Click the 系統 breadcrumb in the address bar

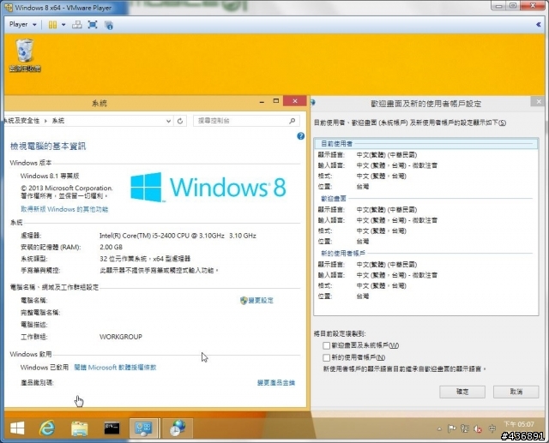[x=58, y=121]
